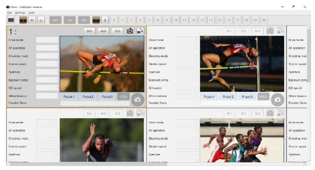The width and height of the screenshot is (315, 170).
Task: Apply Preset 2 below the night high jumper image
Action: pyautogui.click(x=228, y=97)
